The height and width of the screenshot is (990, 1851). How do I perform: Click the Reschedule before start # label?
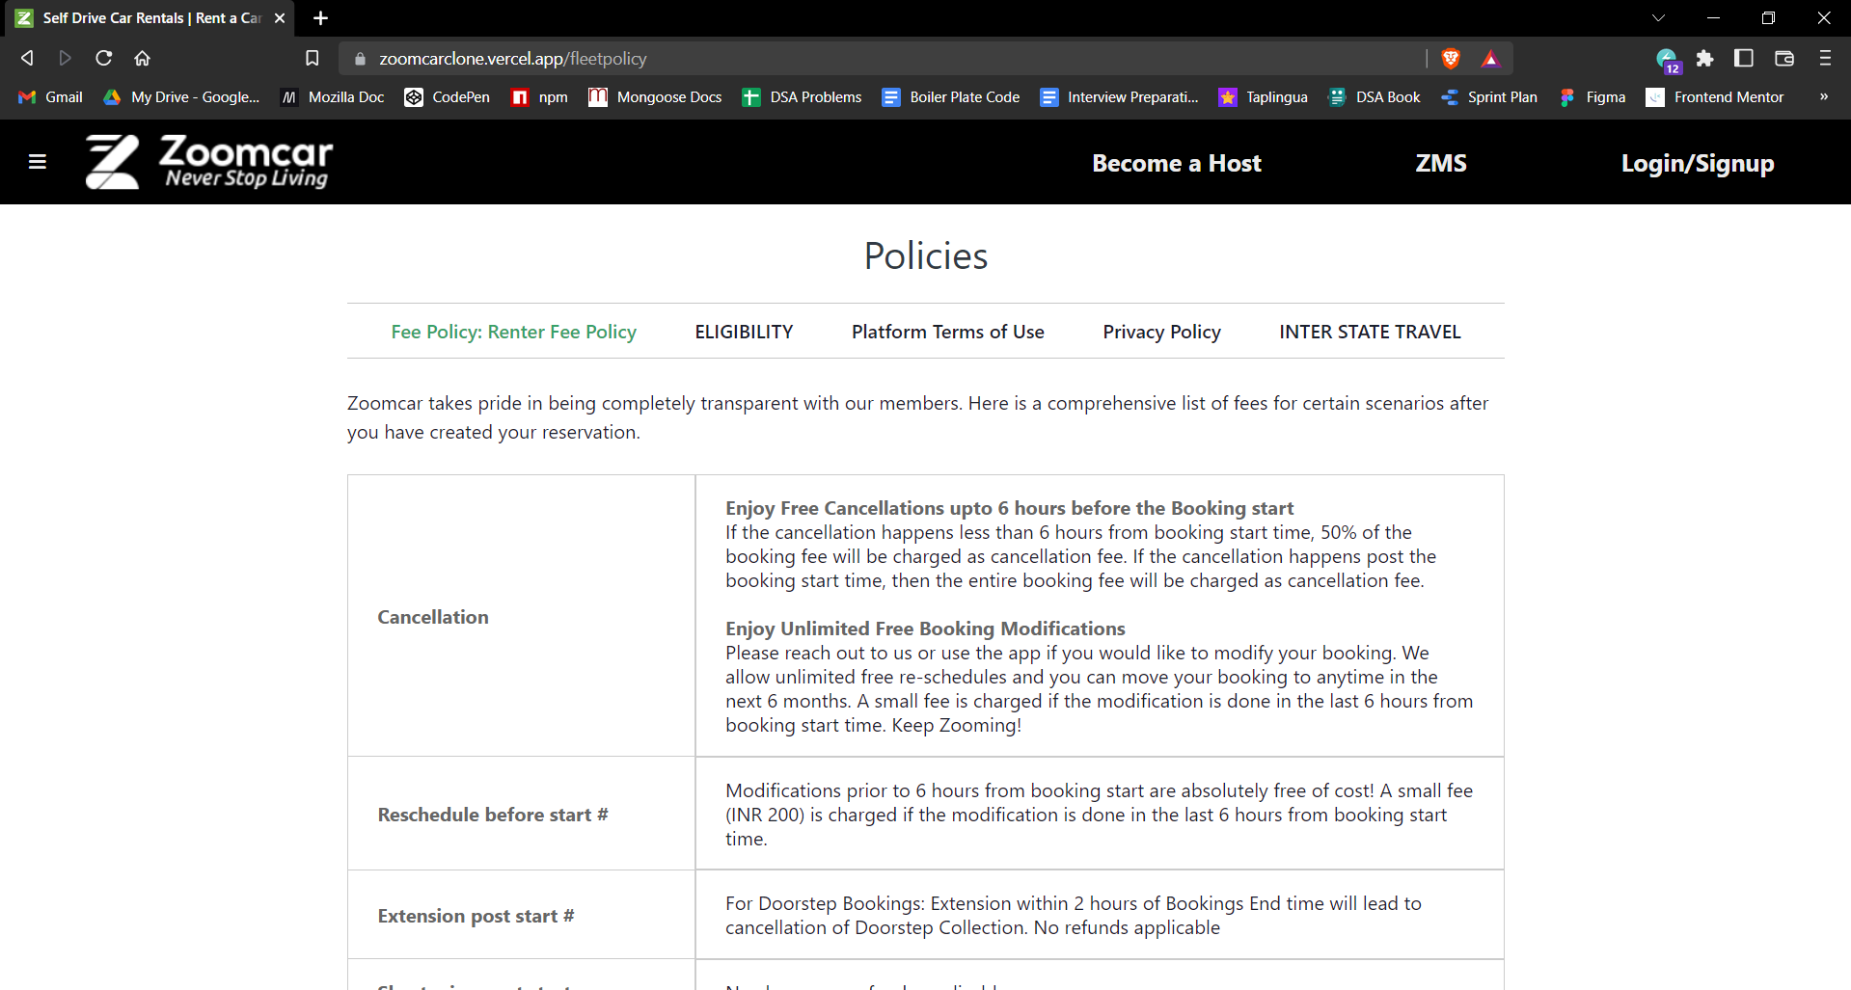coord(493,815)
